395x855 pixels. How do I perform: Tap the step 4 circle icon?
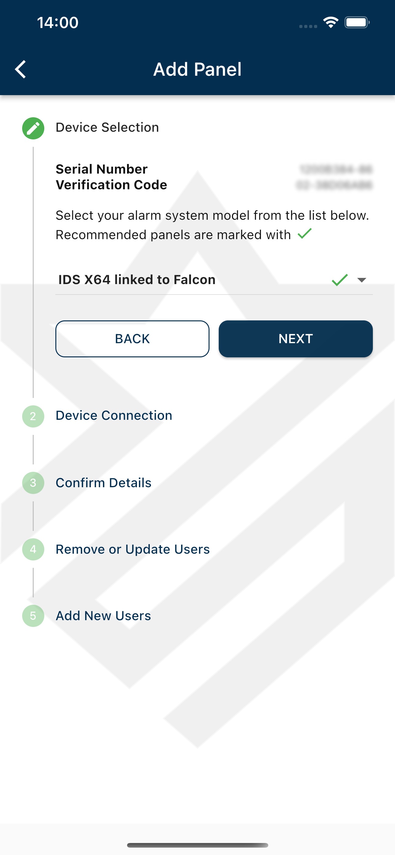(33, 549)
